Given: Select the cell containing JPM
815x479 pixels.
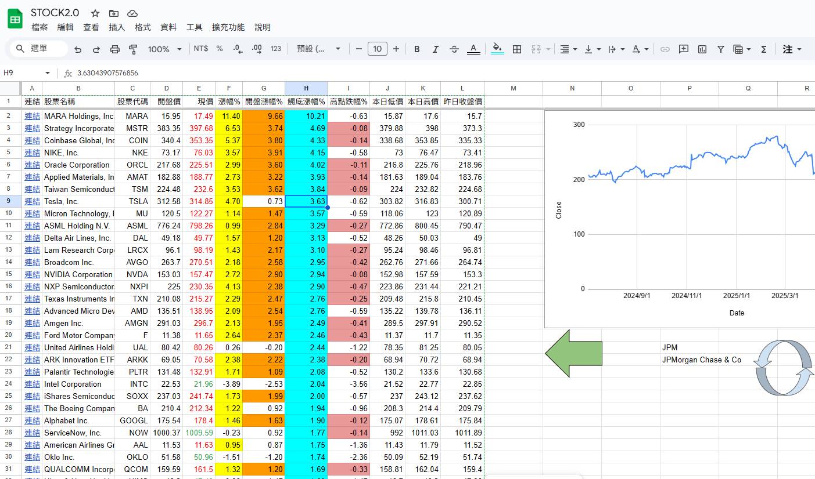Looking at the screenshot, I should click(690, 347).
